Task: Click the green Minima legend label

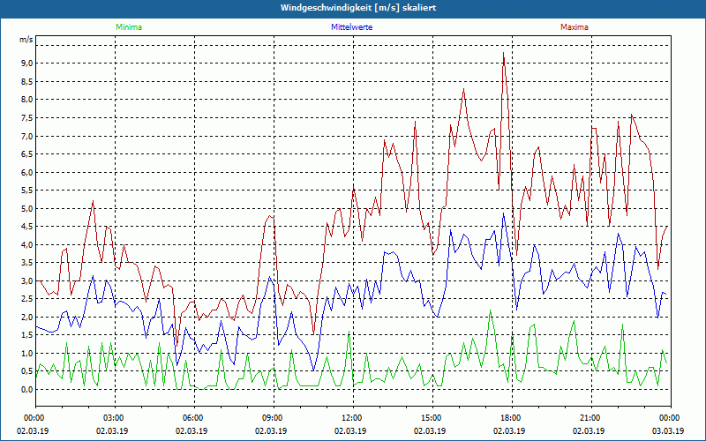Action: [x=129, y=27]
